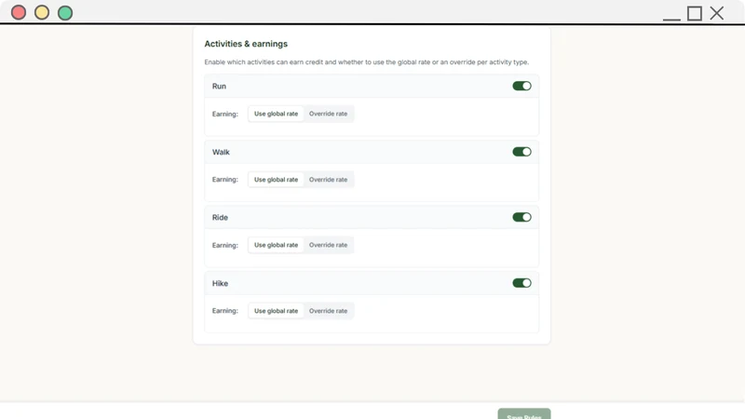
Task: Turn off the Hike activity switch
Action: click(x=521, y=283)
